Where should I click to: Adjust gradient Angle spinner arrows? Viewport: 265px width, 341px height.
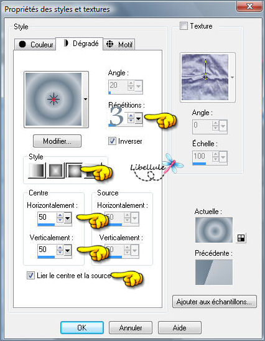click(131, 86)
